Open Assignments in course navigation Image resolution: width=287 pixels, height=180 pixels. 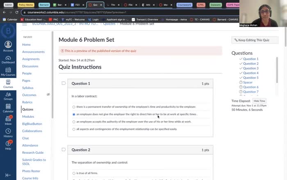(31, 59)
